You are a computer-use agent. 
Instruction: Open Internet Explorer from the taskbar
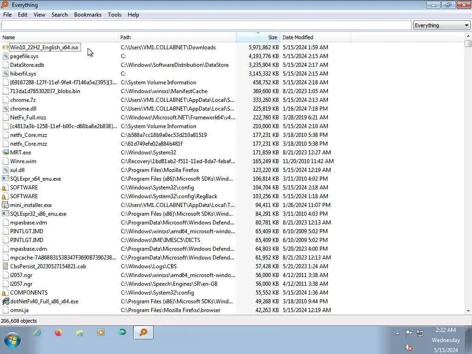tap(37, 332)
